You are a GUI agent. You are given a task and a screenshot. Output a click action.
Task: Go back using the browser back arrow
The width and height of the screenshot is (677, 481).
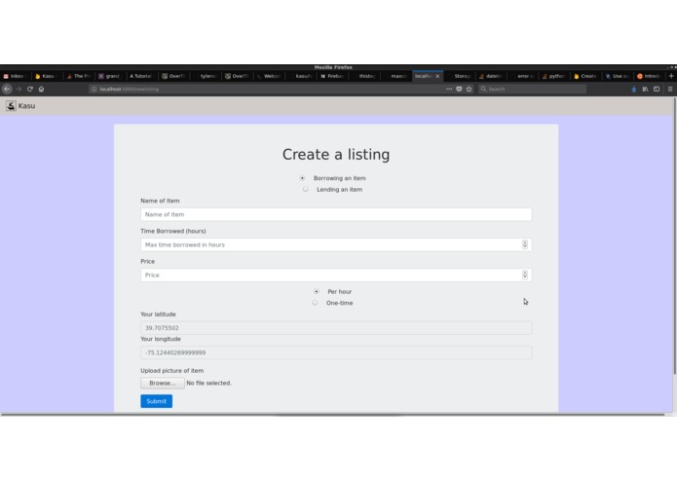tap(7, 89)
